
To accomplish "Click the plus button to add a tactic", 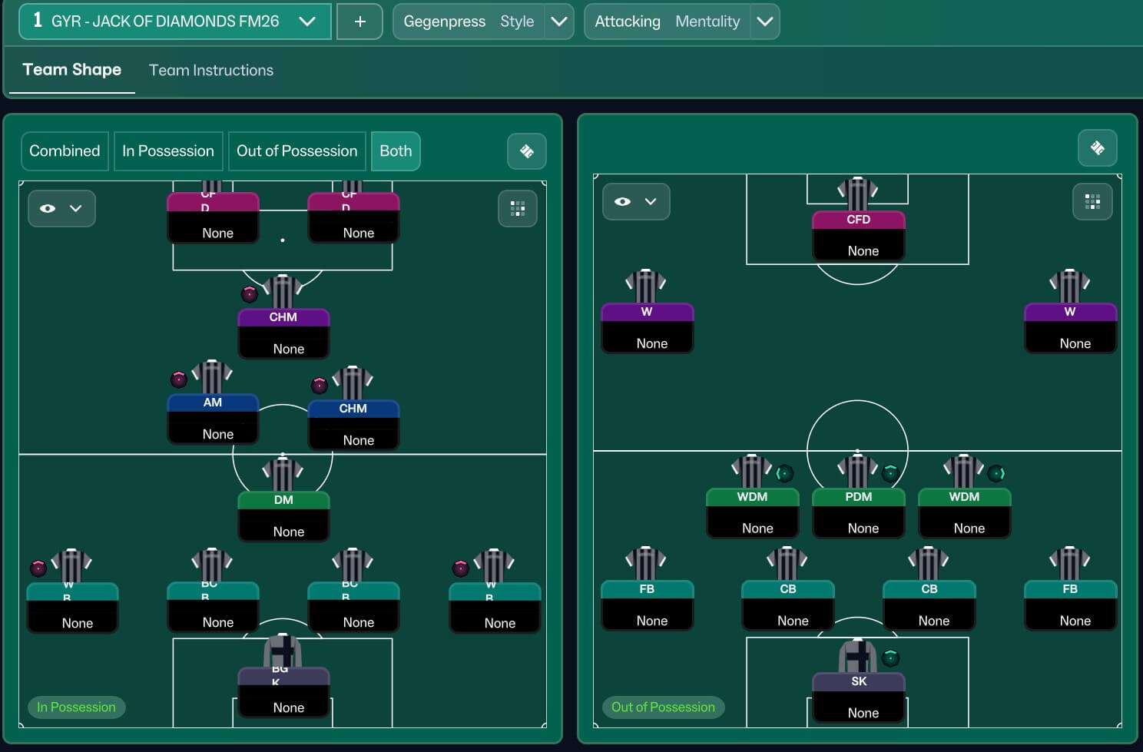I will 359,22.
